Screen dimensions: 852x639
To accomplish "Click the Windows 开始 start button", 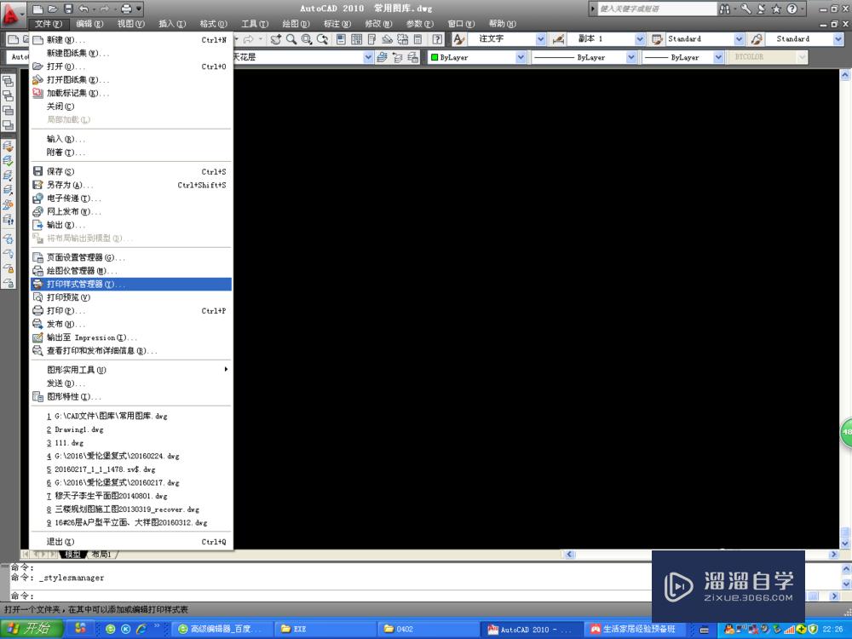I will click(32, 629).
